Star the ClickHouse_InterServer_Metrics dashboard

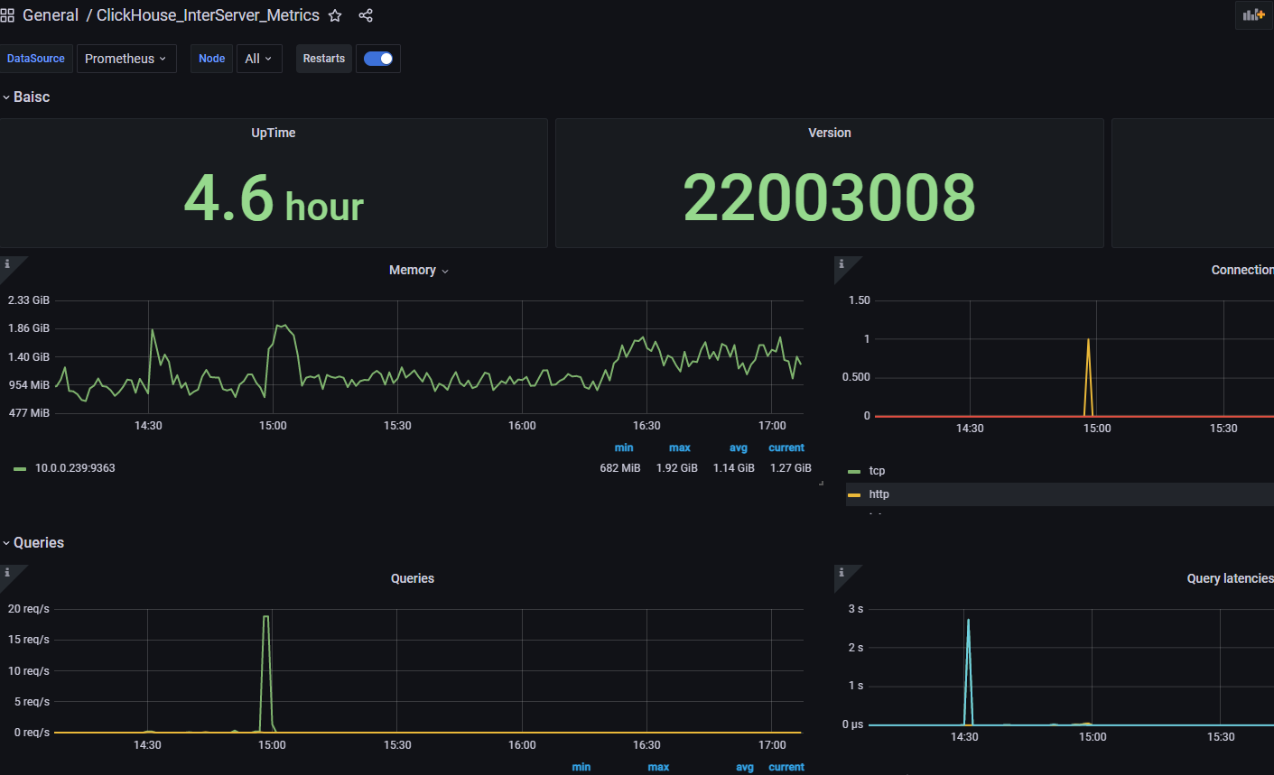click(x=335, y=15)
